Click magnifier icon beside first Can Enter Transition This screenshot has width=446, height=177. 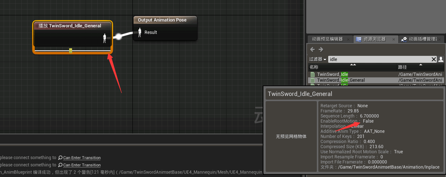(x=60, y=158)
